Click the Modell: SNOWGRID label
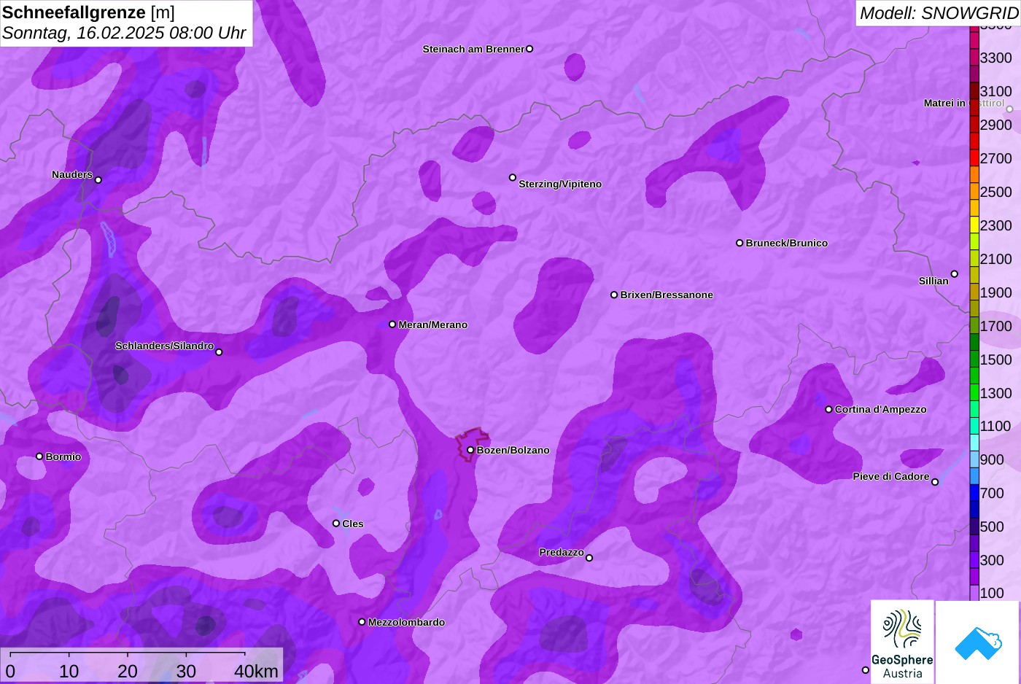 pos(939,13)
